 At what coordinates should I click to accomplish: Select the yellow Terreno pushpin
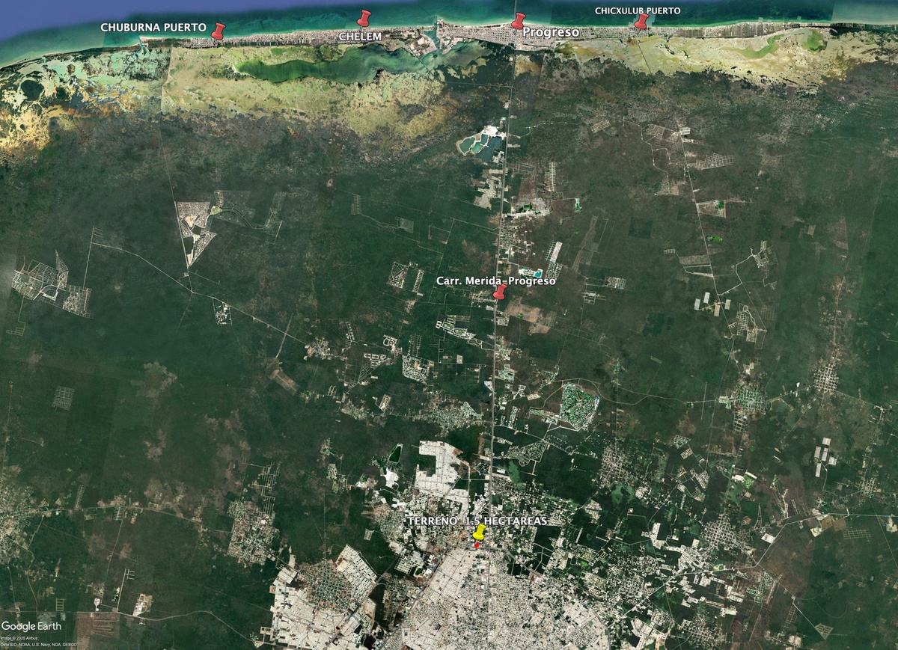tap(480, 533)
